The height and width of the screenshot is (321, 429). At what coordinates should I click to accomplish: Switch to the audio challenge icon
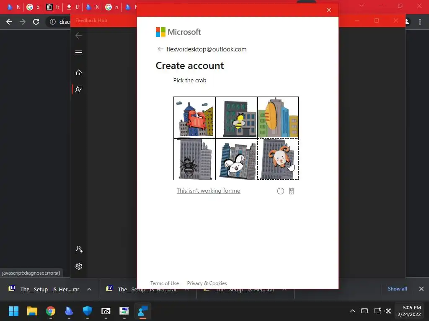coord(292,191)
